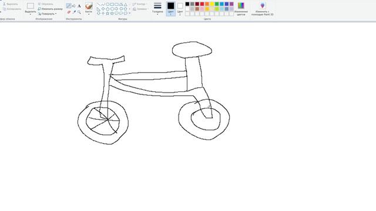Select the Pencil tool
Image resolution: width=376 pixels, height=211 pixels.
(x=69, y=6)
